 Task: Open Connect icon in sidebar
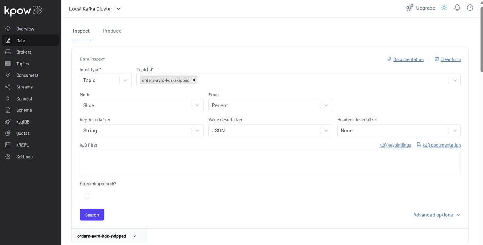(8, 98)
